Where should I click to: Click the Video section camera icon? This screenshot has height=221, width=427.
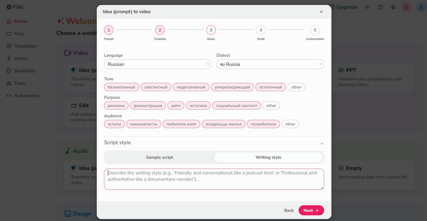click(68, 53)
